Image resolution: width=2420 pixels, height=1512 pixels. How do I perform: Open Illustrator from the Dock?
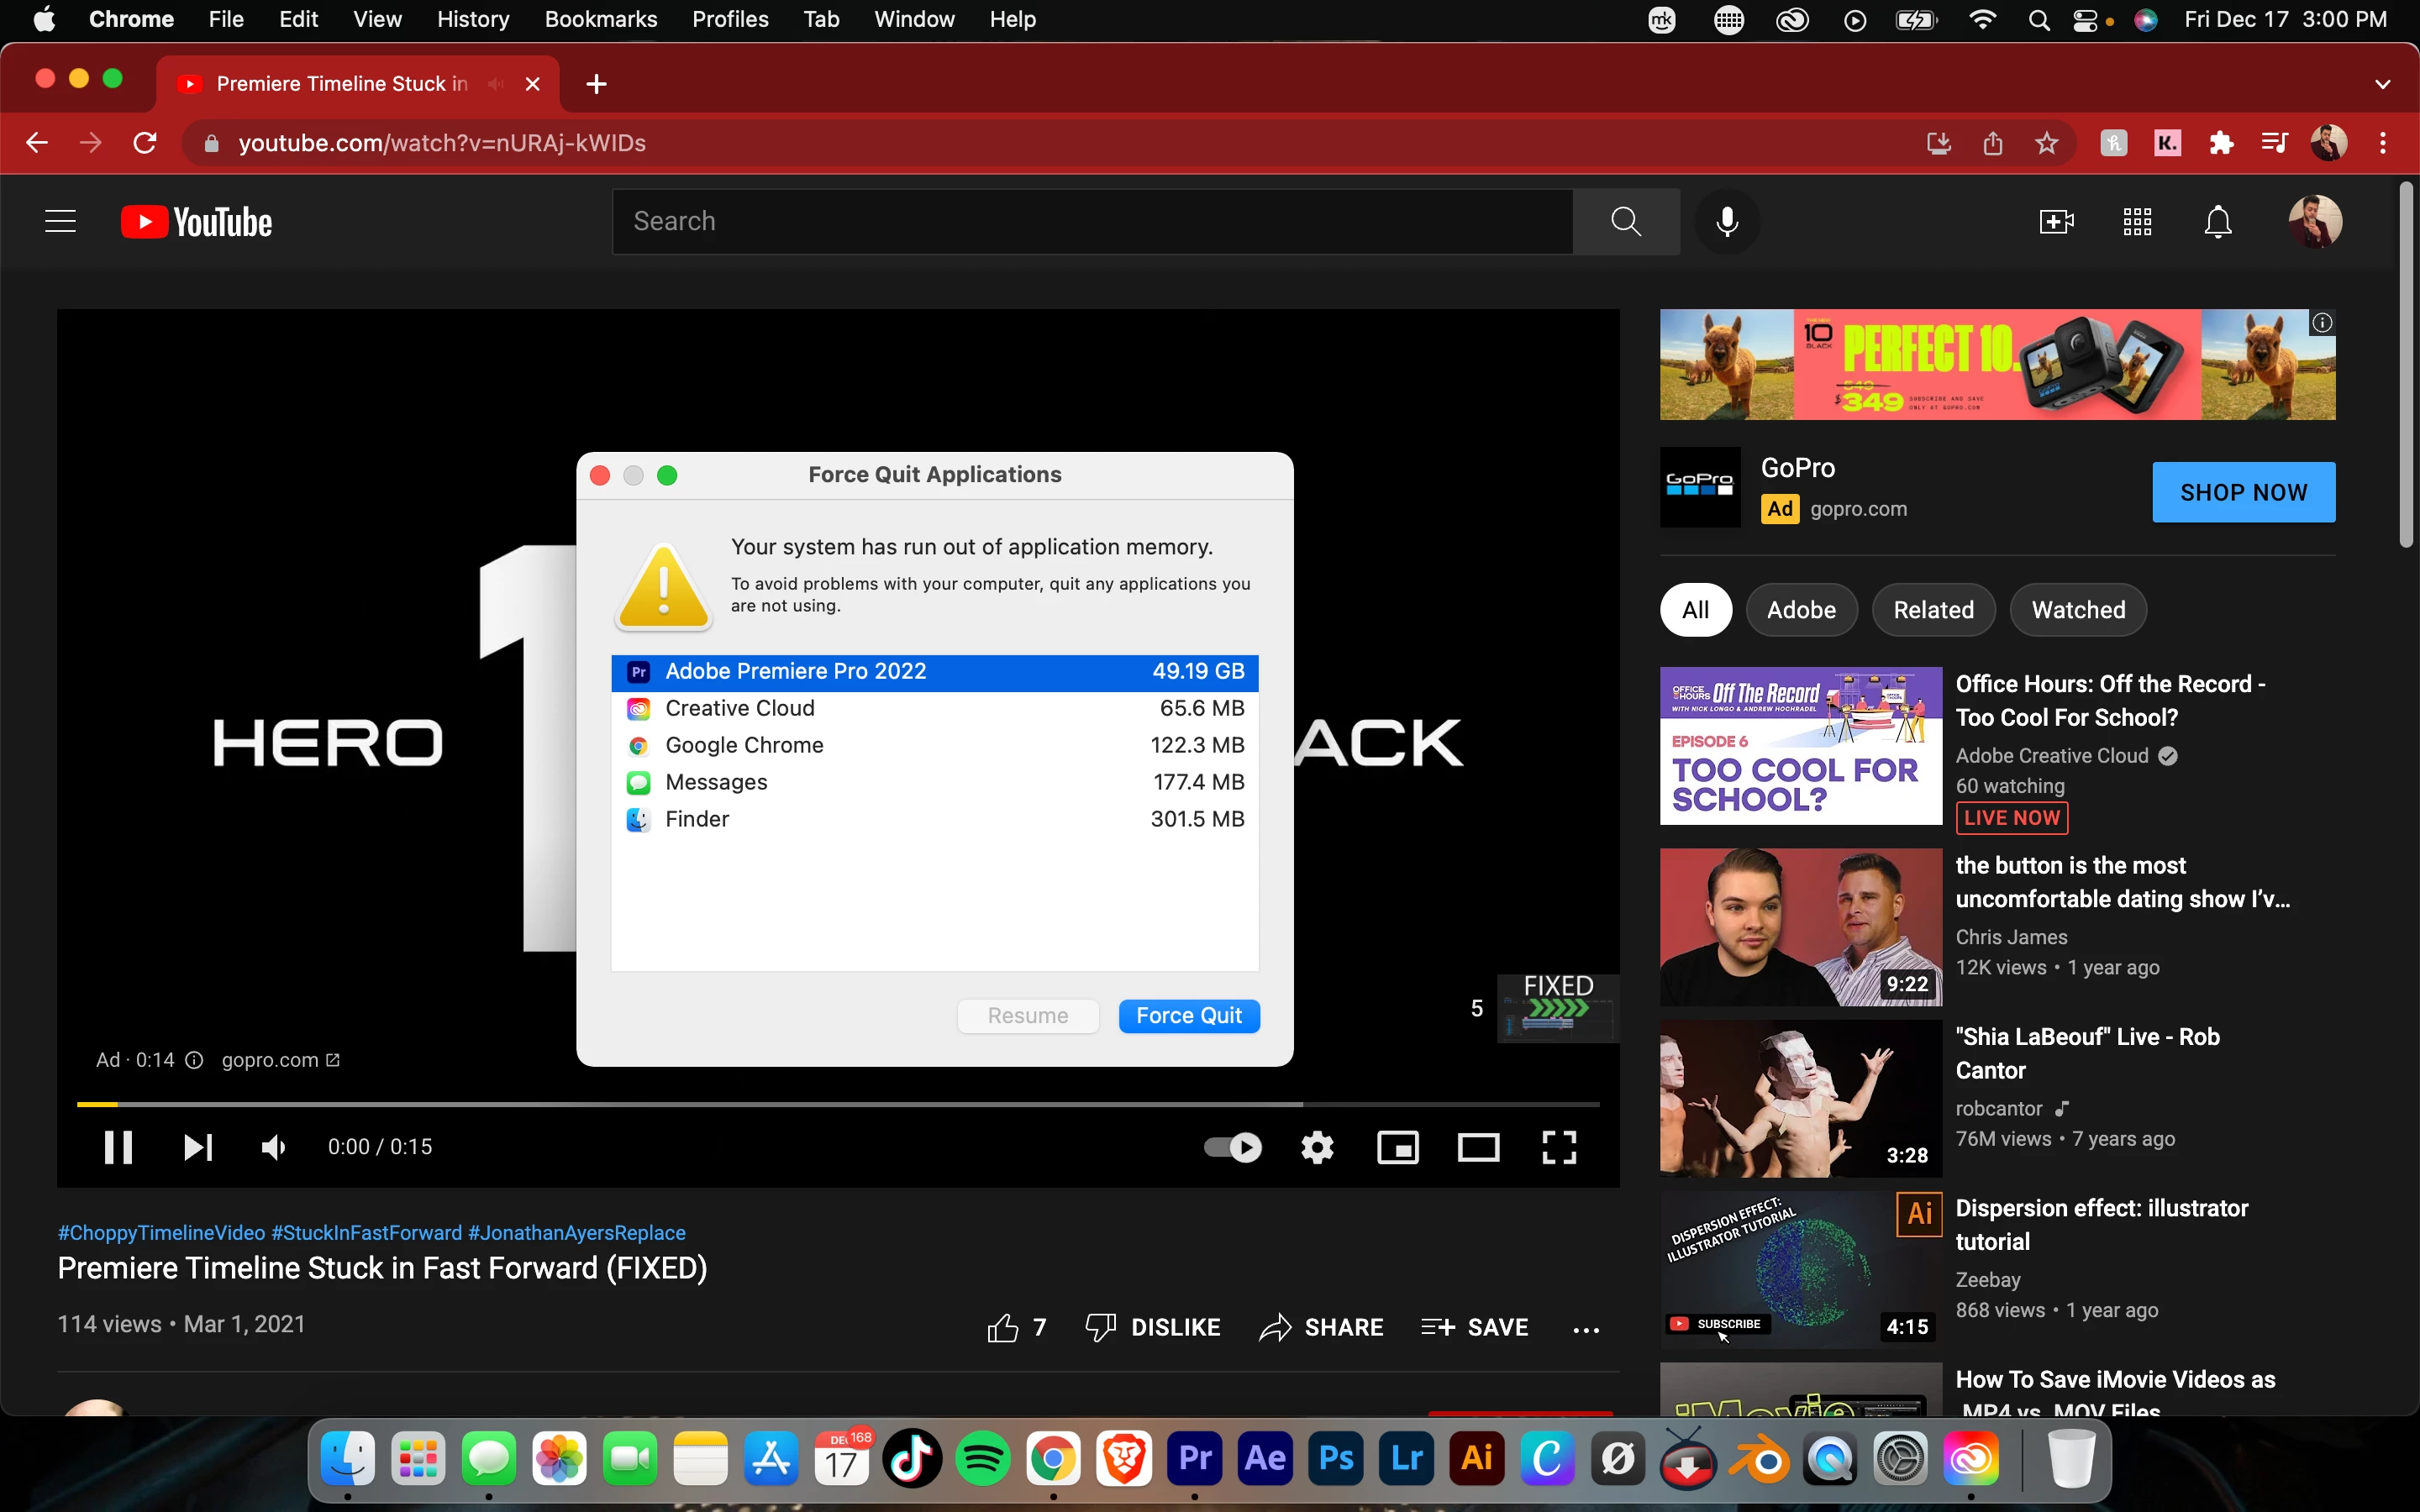(1477, 1459)
